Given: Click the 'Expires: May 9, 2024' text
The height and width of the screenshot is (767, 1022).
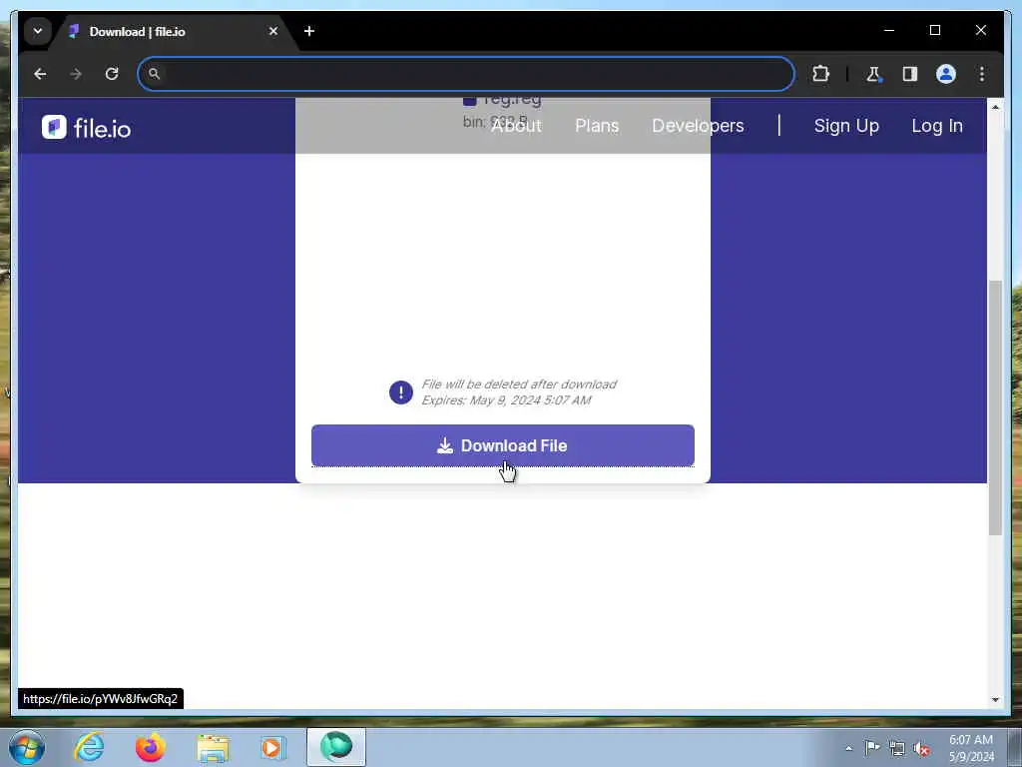Looking at the screenshot, I should (482, 400).
